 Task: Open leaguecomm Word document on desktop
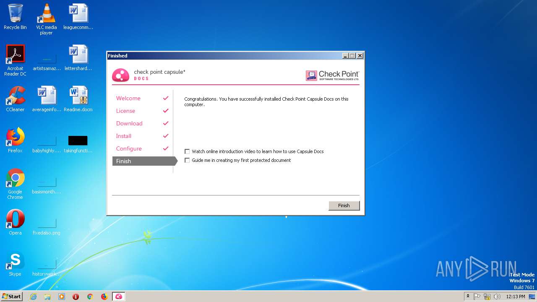point(78,17)
